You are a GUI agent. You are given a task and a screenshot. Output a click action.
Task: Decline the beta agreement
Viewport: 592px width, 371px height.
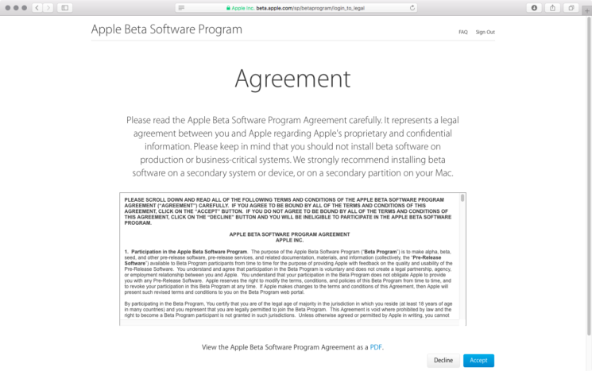443,361
